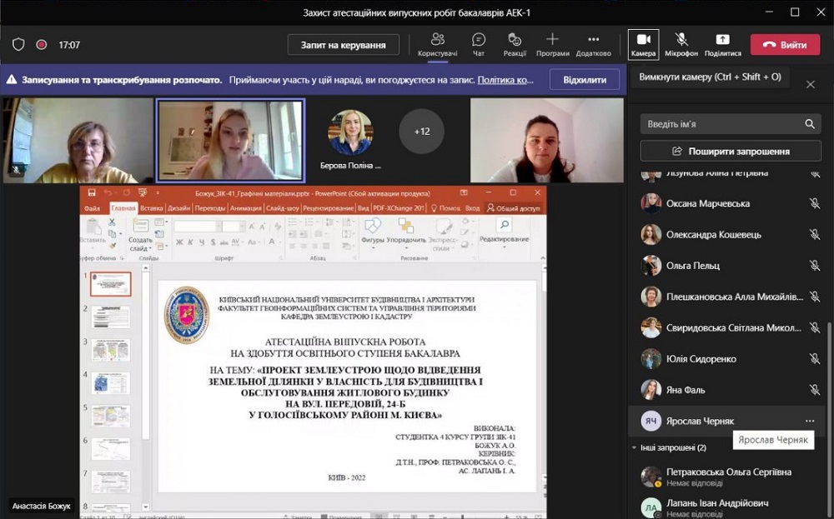Image resolution: width=834 pixels, height=519 pixels.
Task: Click the shield security icon
Action: click(18, 45)
